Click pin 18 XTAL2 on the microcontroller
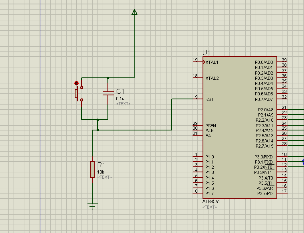The width and height of the screenshot is (304, 233). tap(198, 78)
